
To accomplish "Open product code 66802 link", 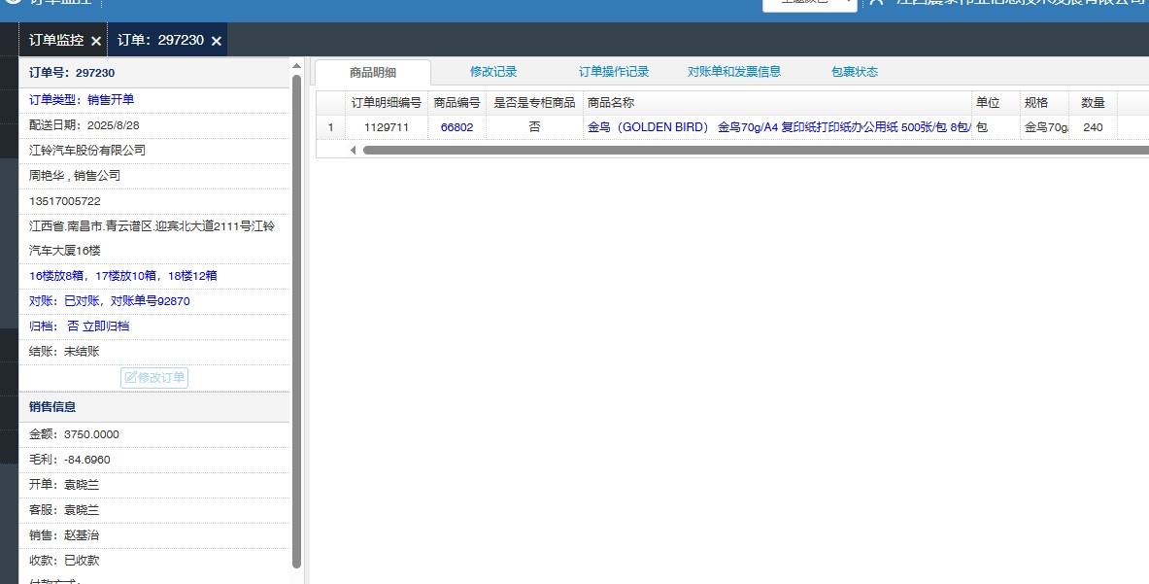I will [x=456, y=127].
